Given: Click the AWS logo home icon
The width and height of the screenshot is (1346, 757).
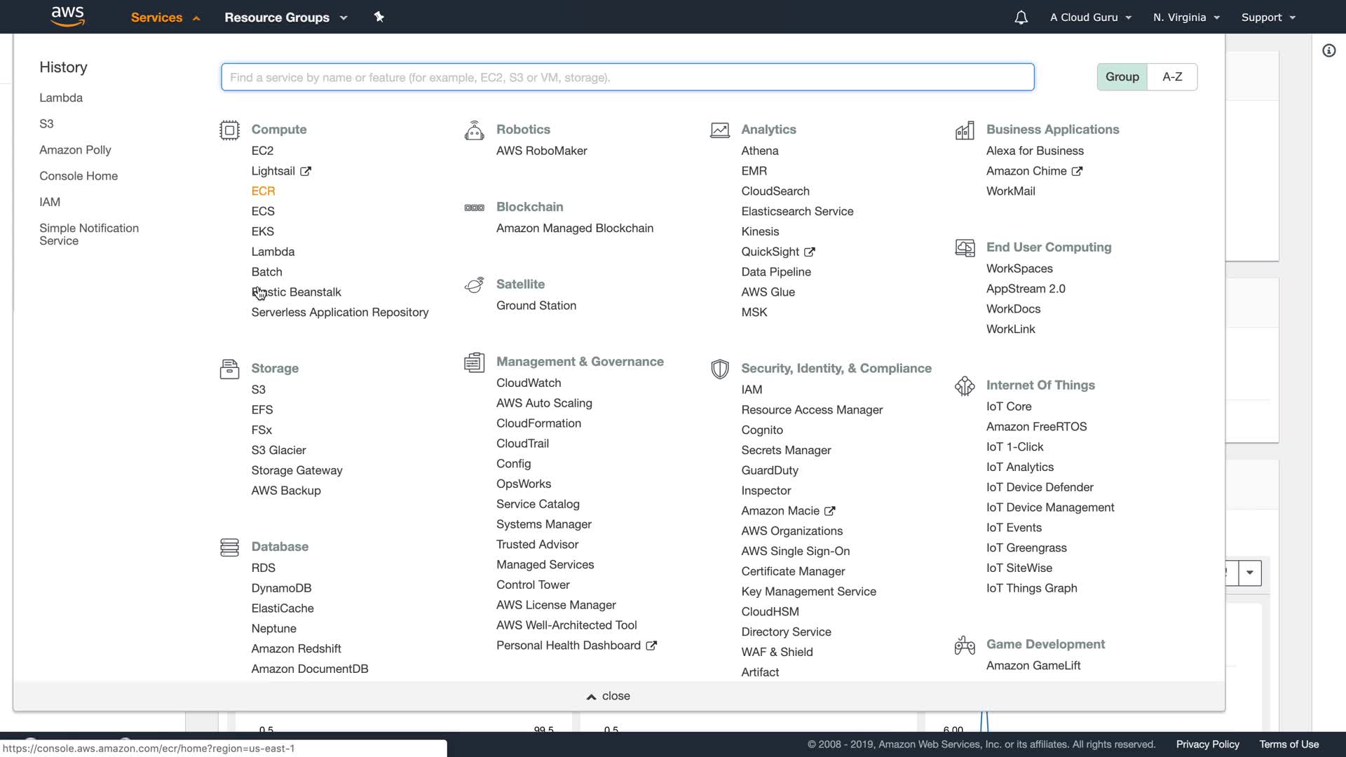Looking at the screenshot, I should [x=68, y=16].
